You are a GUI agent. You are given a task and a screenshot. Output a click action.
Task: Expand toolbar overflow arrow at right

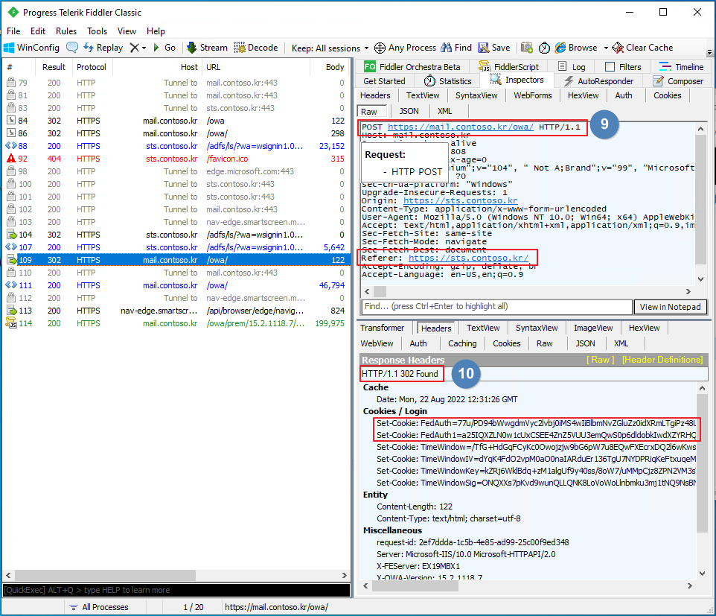(x=709, y=53)
